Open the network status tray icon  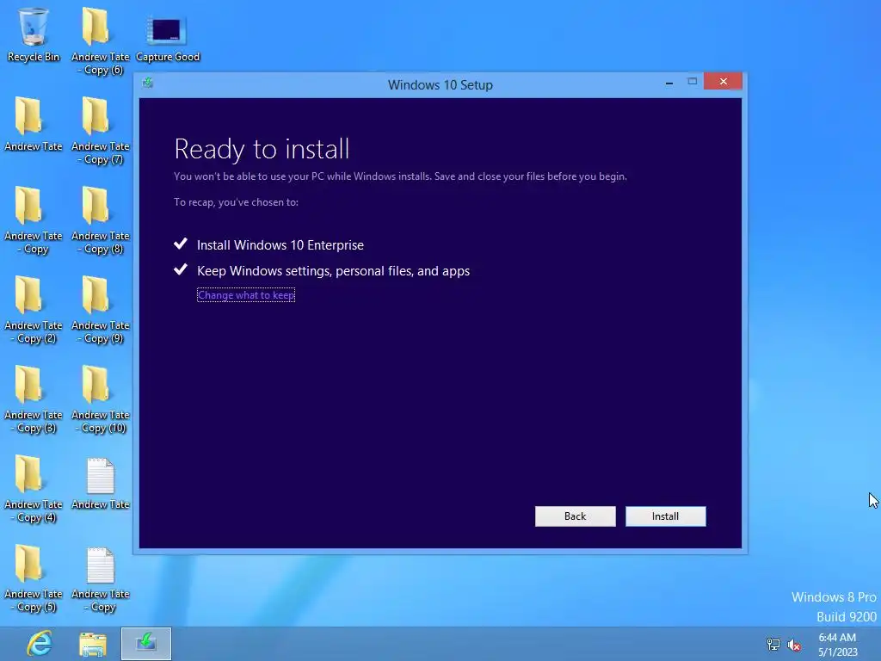[x=773, y=645]
